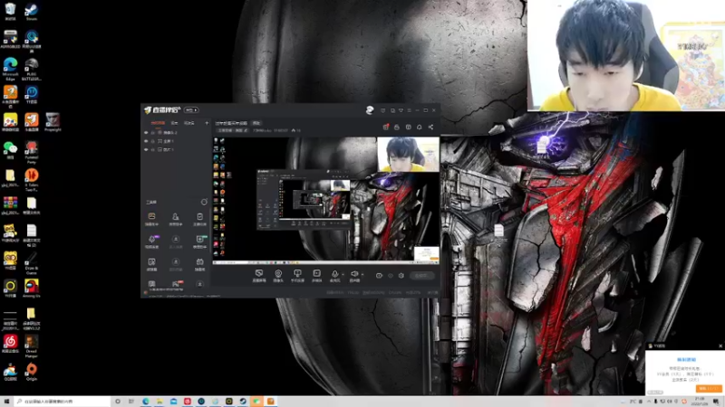
Task: Click the Windows taskbar search box
Action: (x=54, y=401)
